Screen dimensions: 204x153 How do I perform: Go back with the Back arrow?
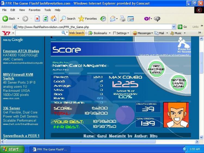pos(9,19)
